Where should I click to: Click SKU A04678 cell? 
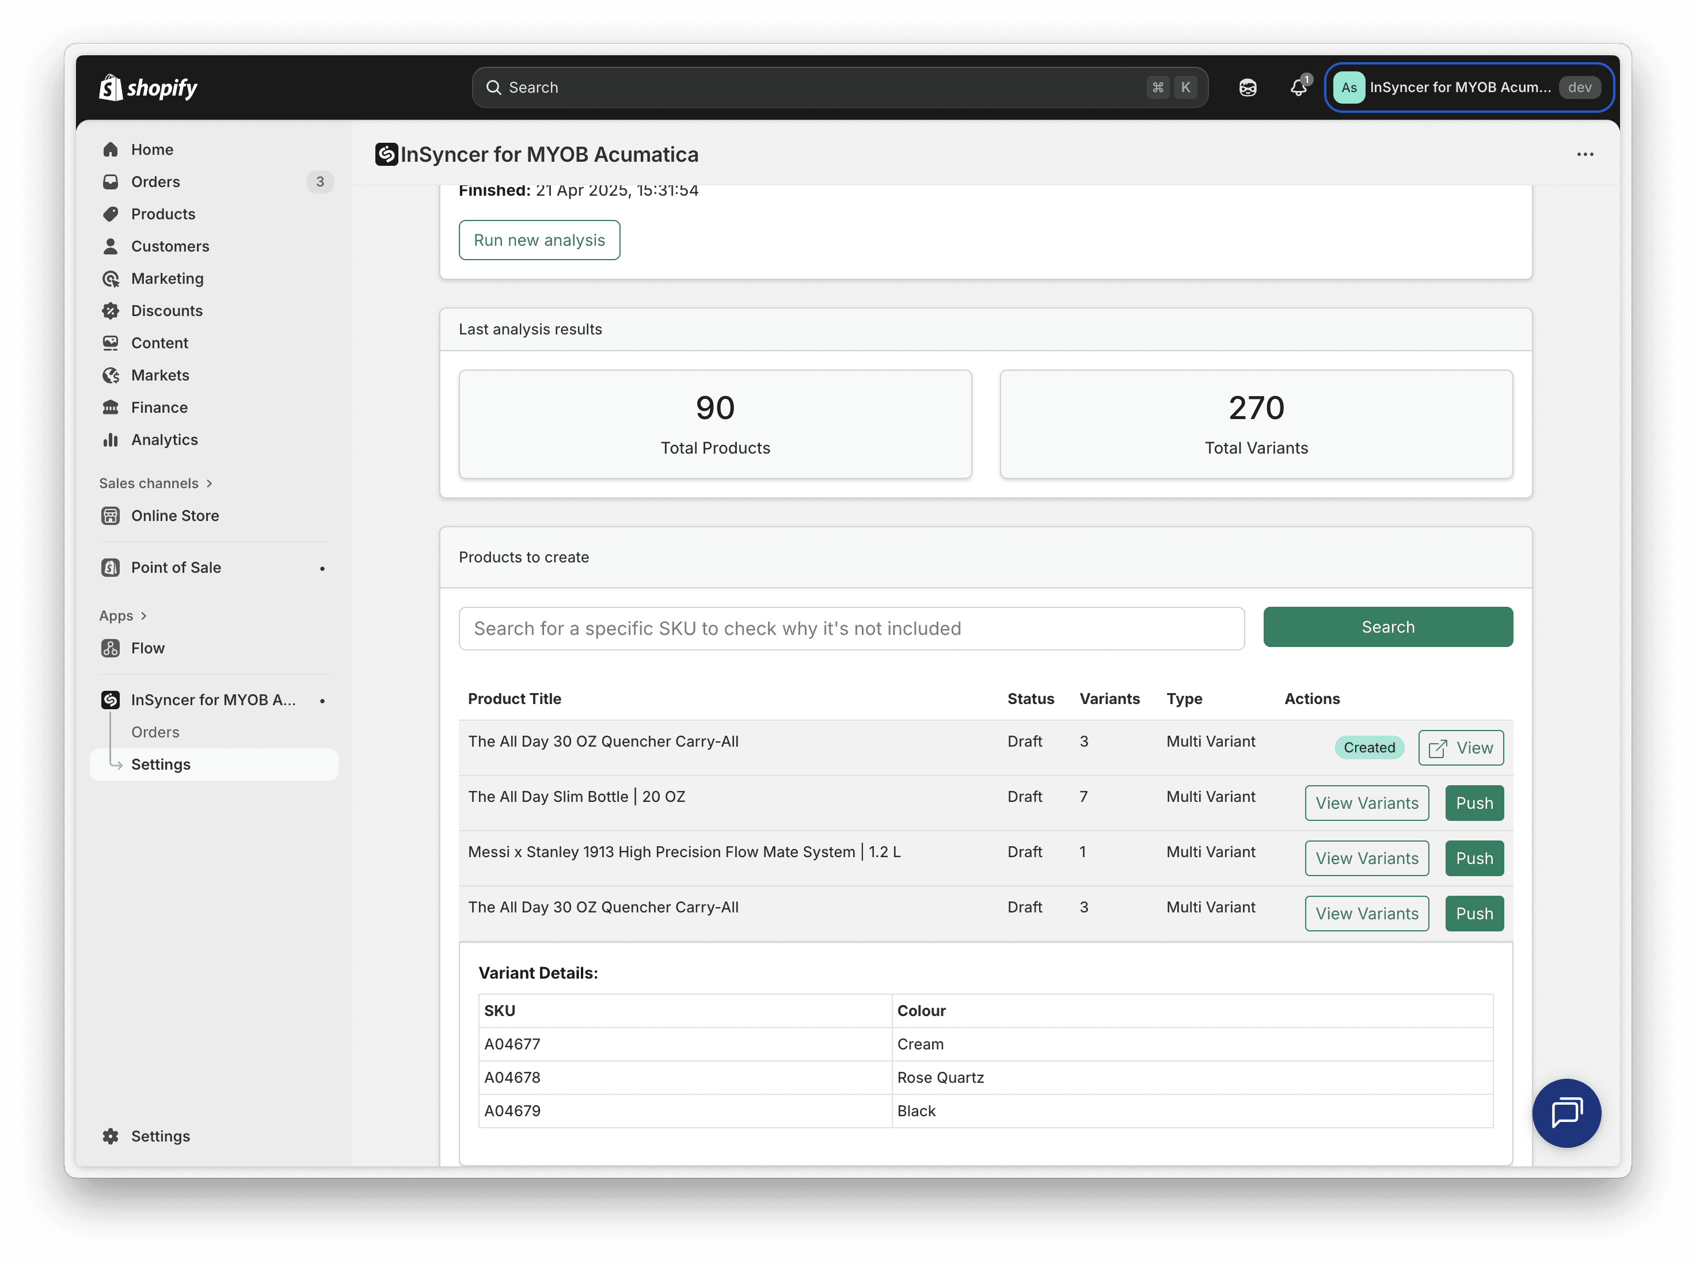685,1078
